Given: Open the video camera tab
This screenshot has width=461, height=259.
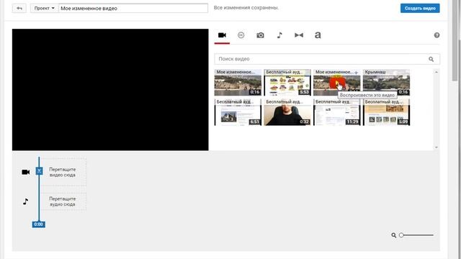Looking at the screenshot, I should (x=222, y=35).
